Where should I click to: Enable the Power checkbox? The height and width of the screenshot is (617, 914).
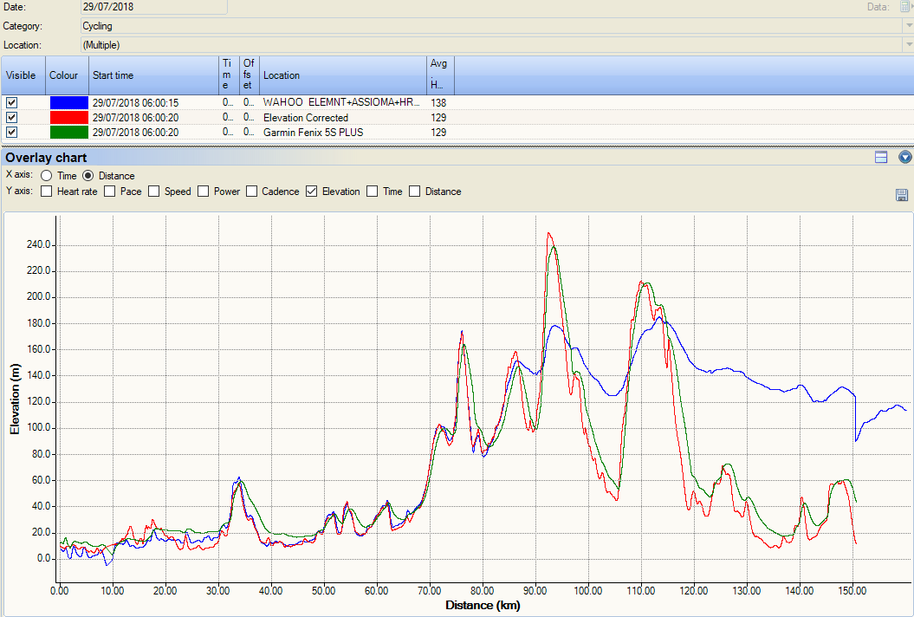tap(204, 192)
